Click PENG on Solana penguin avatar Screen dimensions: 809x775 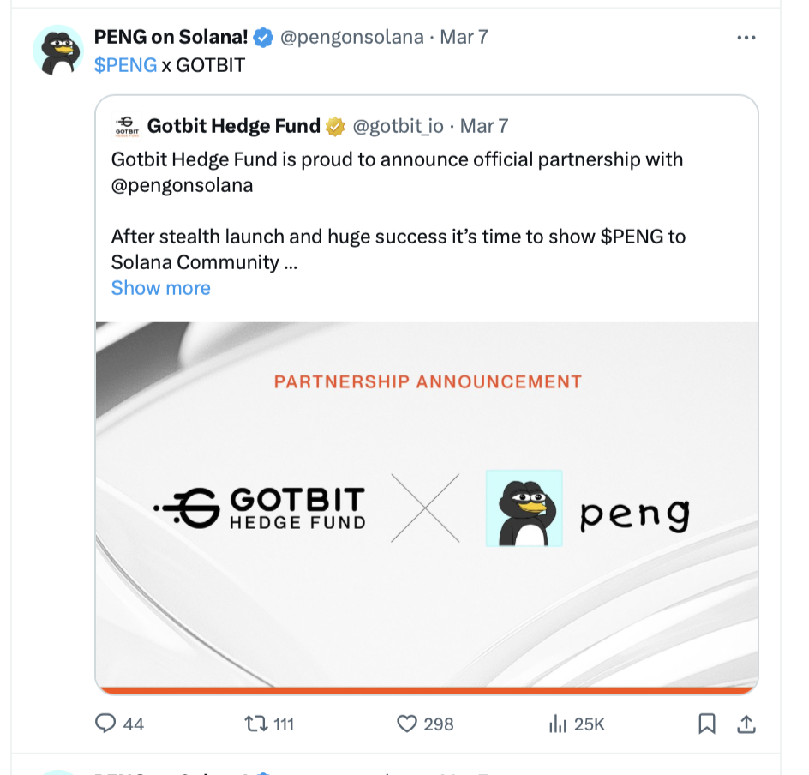(x=57, y=50)
